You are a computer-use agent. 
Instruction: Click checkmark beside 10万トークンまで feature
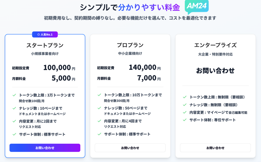point(99,95)
